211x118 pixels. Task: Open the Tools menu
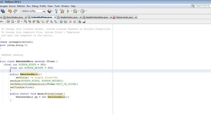click(57, 6)
